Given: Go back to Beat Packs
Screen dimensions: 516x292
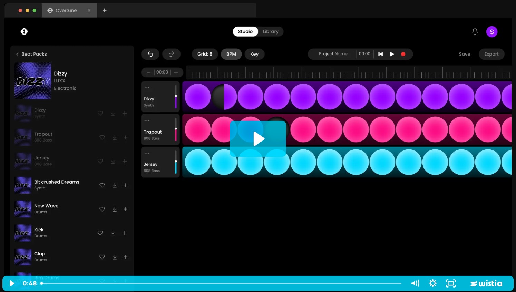Looking at the screenshot, I should coord(31,54).
